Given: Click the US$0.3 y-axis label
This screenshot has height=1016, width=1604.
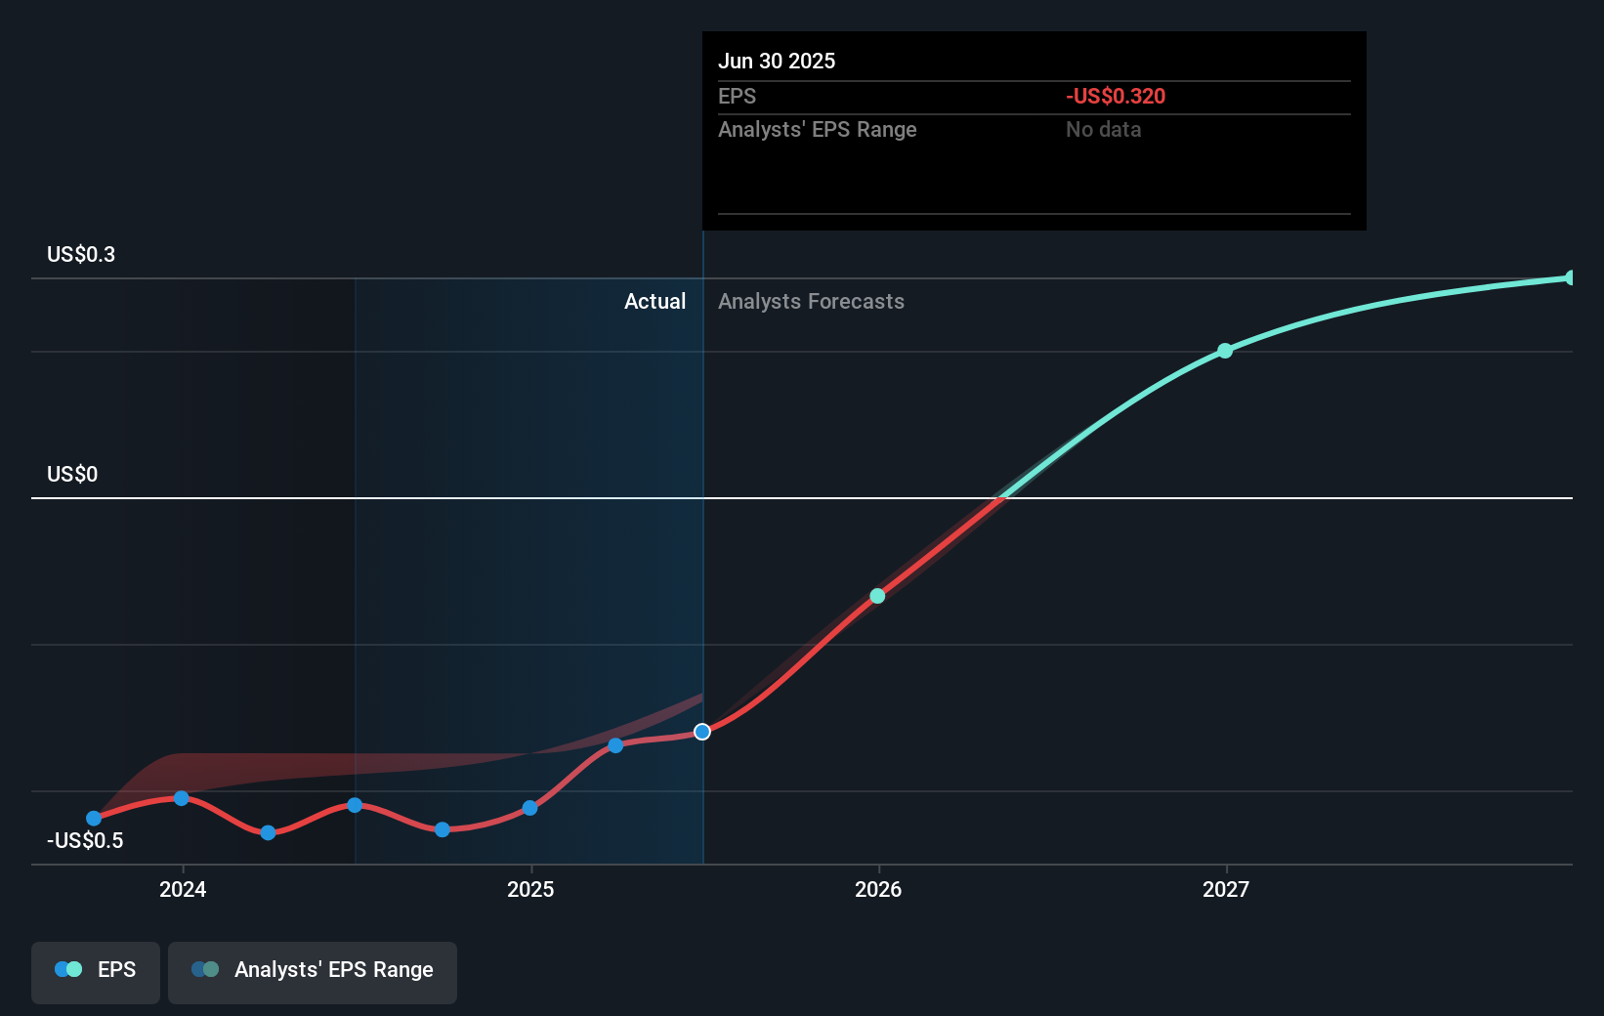Looking at the screenshot, I should [x=81, y=255].
